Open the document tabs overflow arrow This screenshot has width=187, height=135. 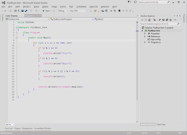pos(137,16)
